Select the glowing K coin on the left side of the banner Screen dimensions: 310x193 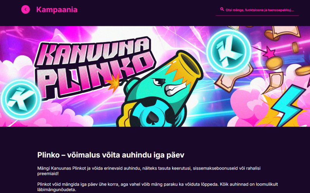click(x=21, y=100)
